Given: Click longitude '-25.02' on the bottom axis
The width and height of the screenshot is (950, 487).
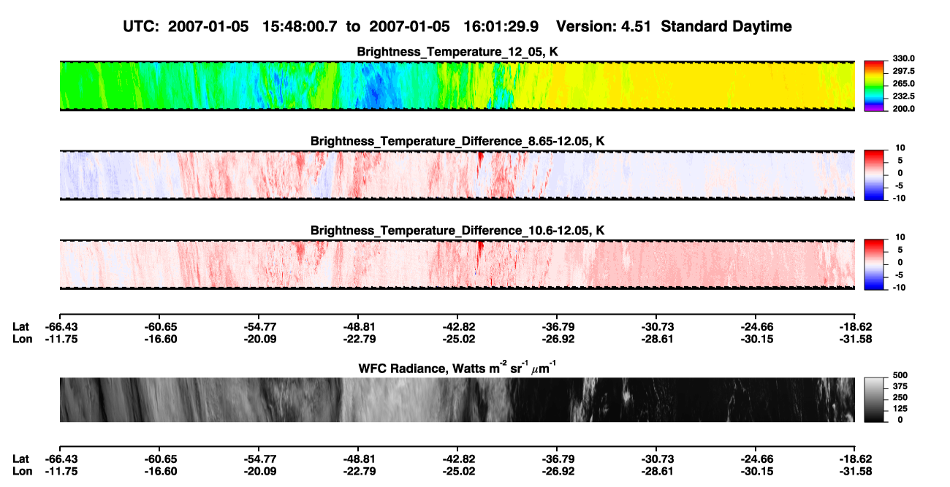Looking at the screenshot, I should point(457,472).
